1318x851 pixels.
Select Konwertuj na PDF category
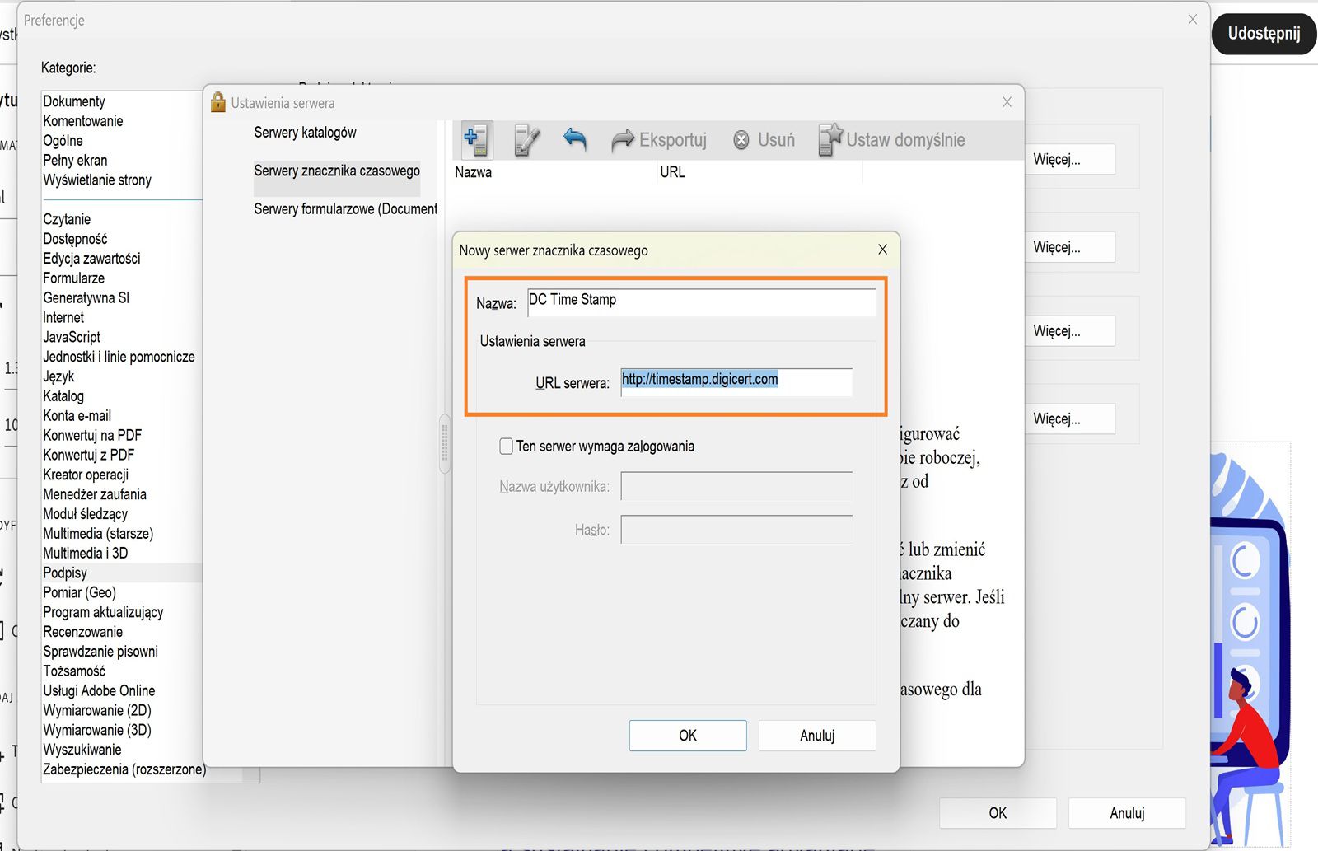[x=92, y=436]
